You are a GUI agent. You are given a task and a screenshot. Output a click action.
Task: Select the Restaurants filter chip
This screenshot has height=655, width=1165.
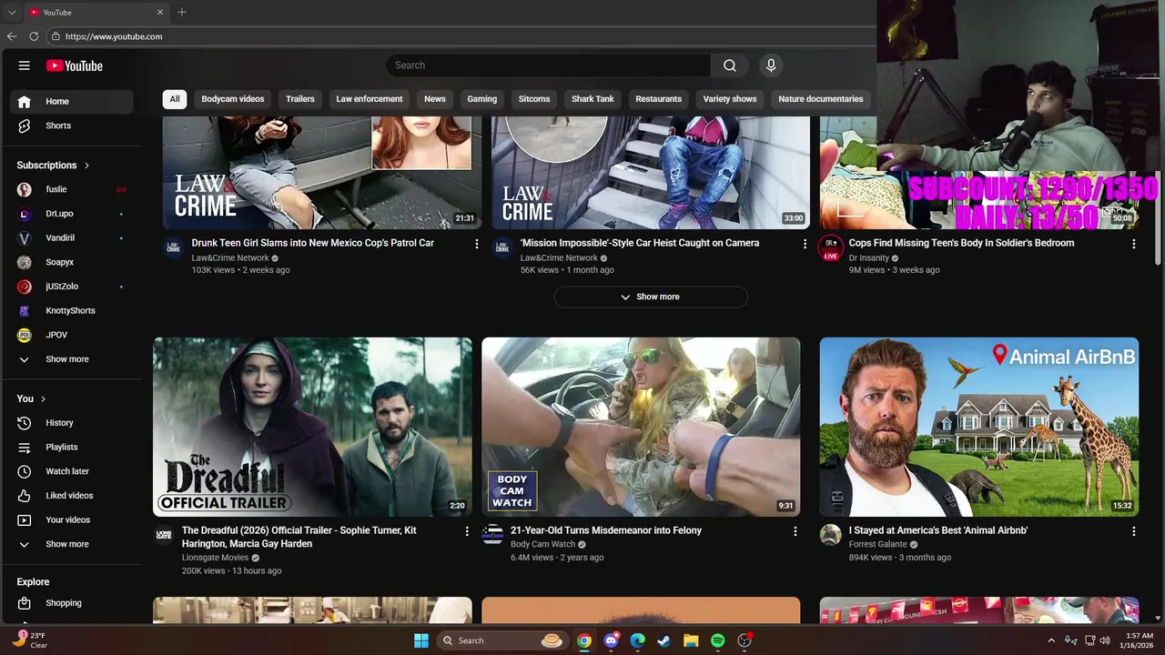pyautogui.click(x=658, y=99)
